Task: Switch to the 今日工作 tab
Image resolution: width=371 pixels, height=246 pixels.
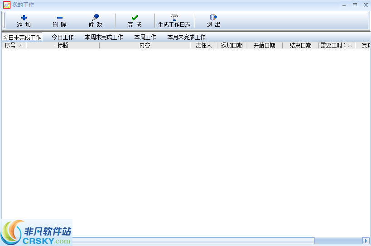Action: pos(63,37)
